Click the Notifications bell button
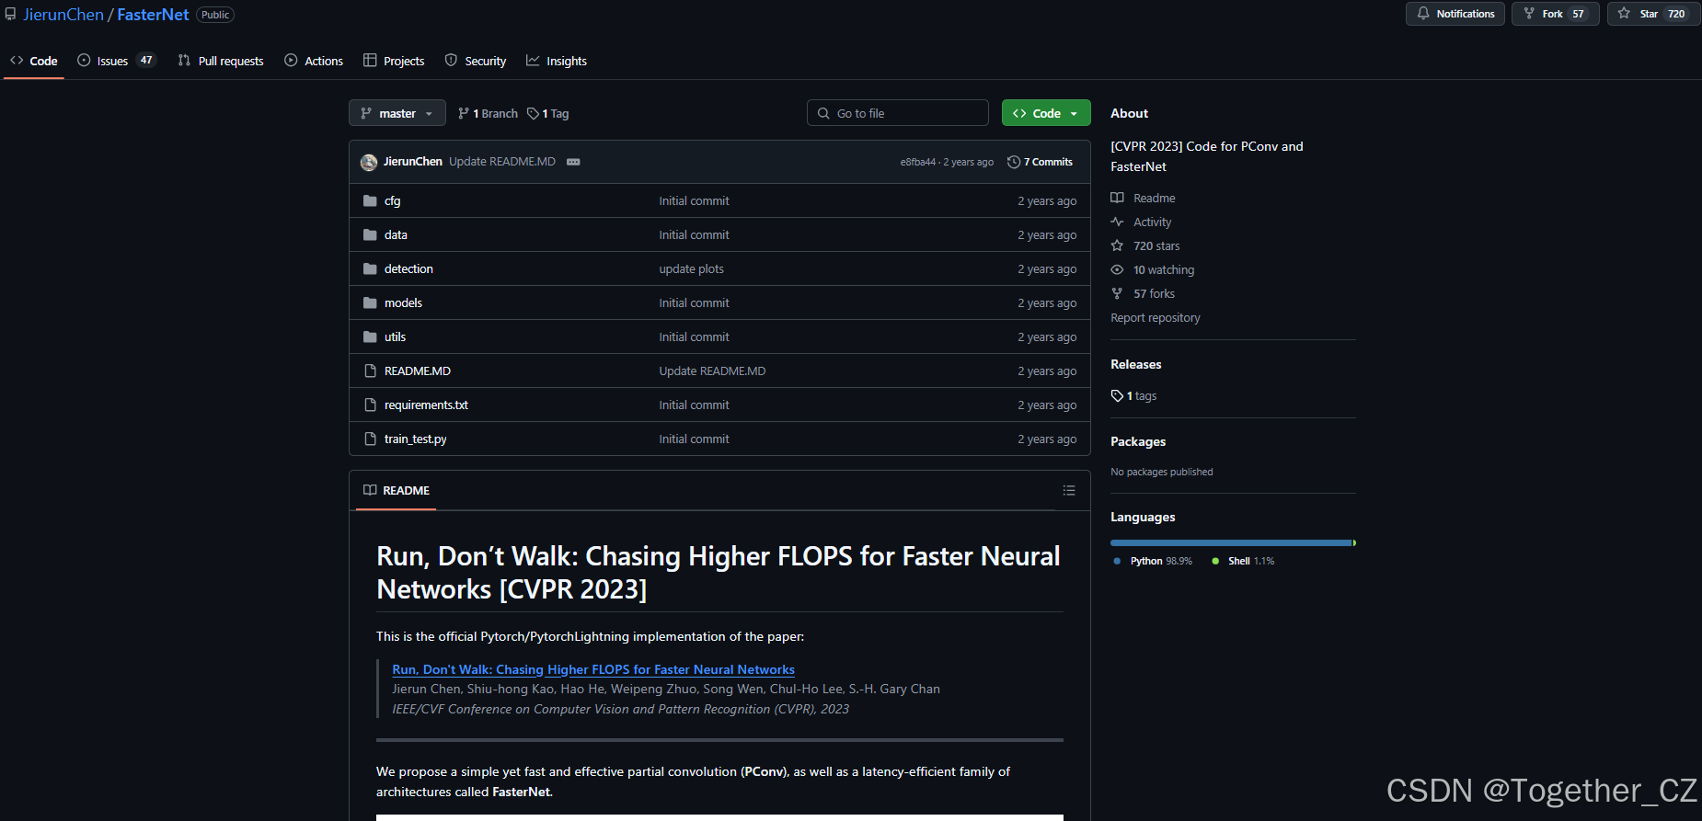This screenshot has width=1702, height=821. 1455,14
